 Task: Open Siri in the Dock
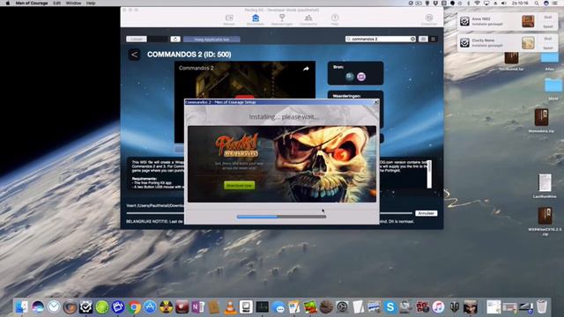[x=38, y=307]
